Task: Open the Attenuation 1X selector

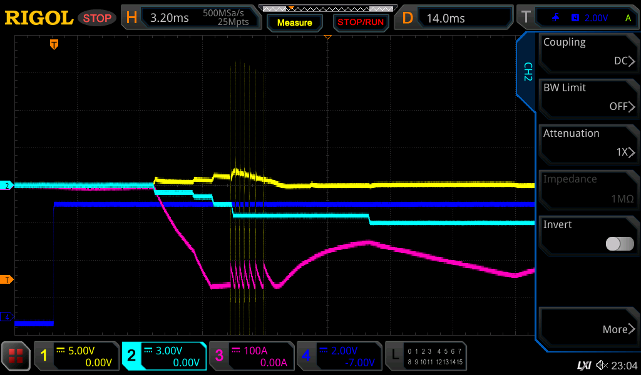Action: (x=588, y=143)
